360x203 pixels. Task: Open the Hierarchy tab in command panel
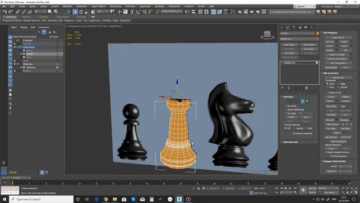tap(294, 28)
